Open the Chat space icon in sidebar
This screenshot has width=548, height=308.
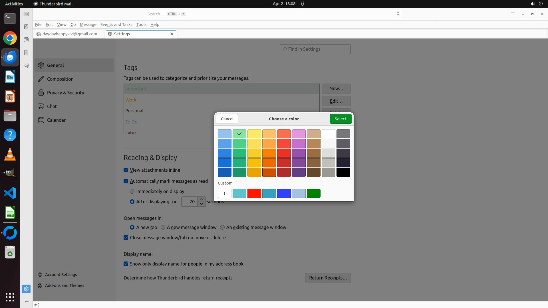(x=26, y=65)
